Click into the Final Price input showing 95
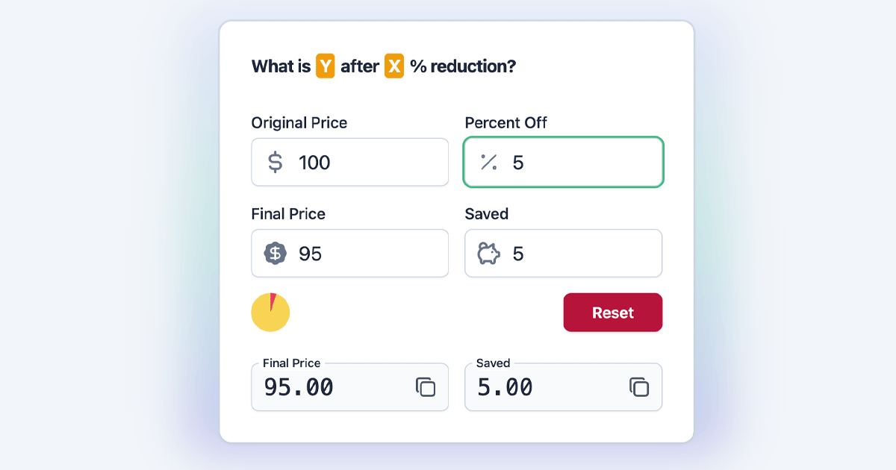896x470 pixels. 350,254
